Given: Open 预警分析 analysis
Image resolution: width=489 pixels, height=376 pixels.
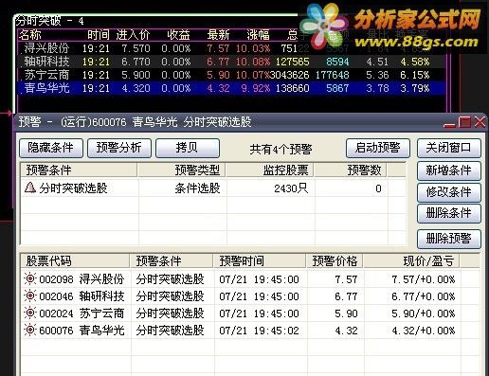Looking at the screenshot, I should click(x=119, y=148).
